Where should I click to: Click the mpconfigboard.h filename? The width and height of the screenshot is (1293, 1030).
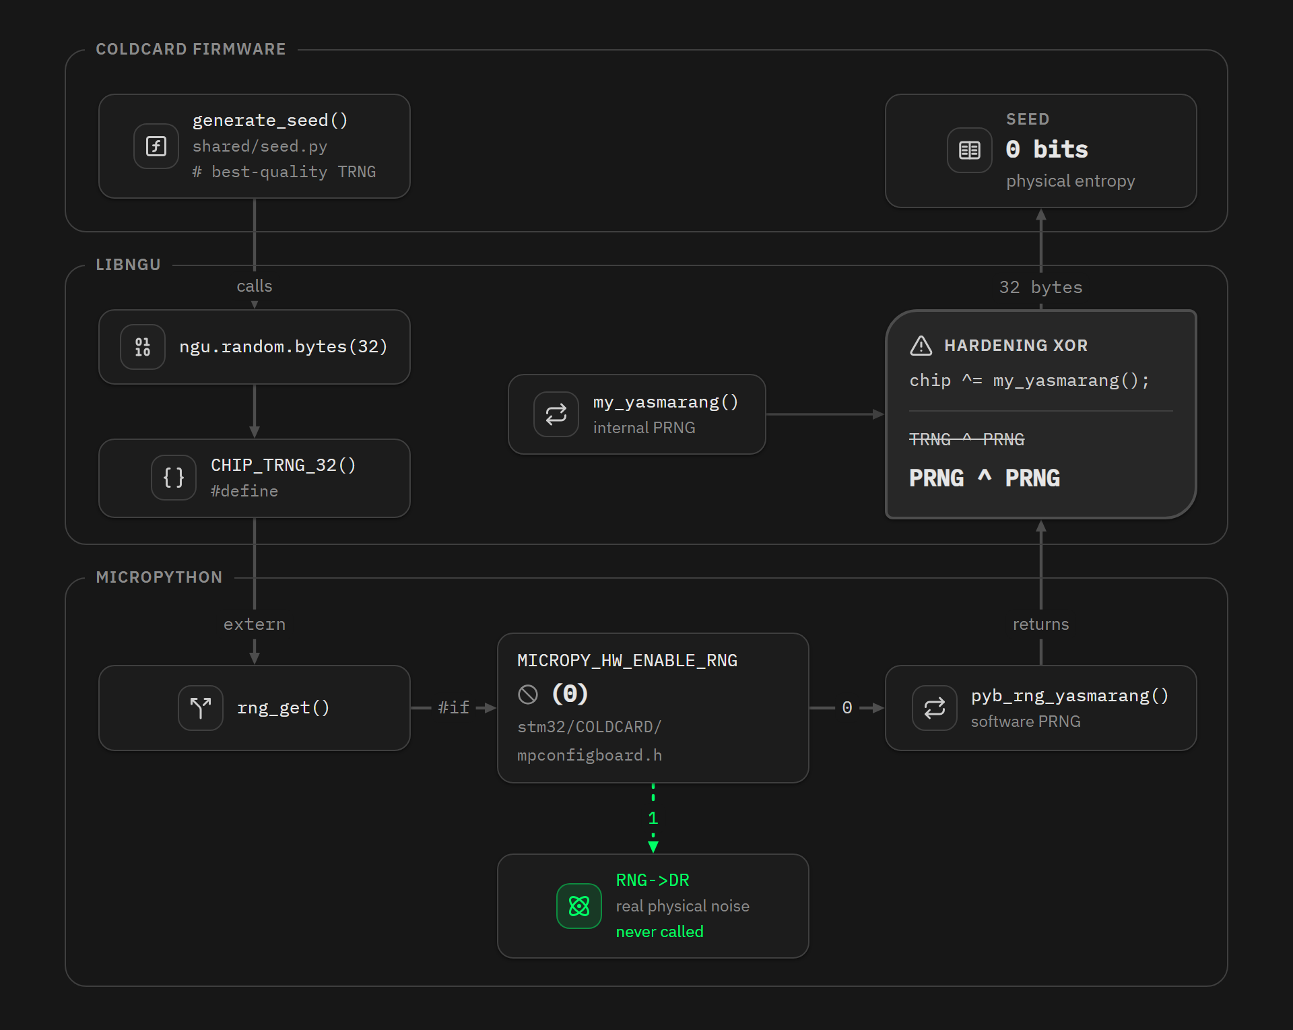pyautogui.click(x=589, y=756)
